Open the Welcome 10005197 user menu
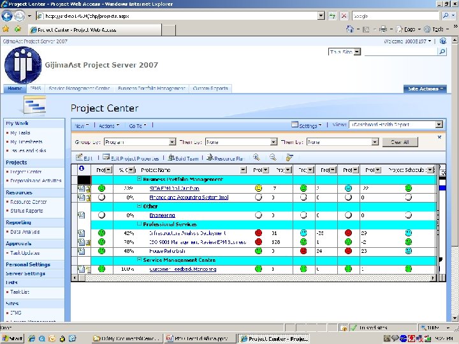This screenshot has height=344, width=459. point(407,41)
